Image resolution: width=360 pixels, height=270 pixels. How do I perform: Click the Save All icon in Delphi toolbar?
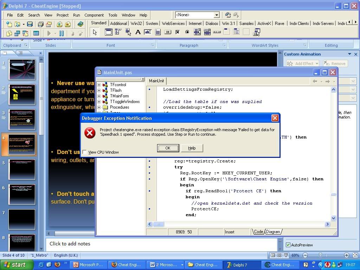(41, 24)
